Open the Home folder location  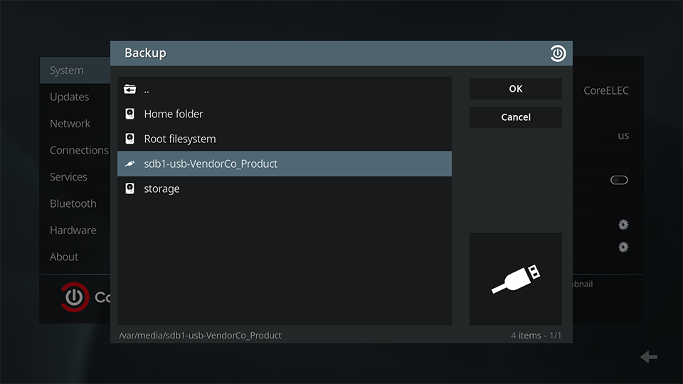click(x=285, y=114)
